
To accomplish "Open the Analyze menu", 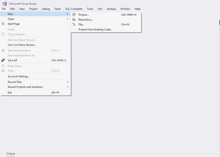I will 111,9.
